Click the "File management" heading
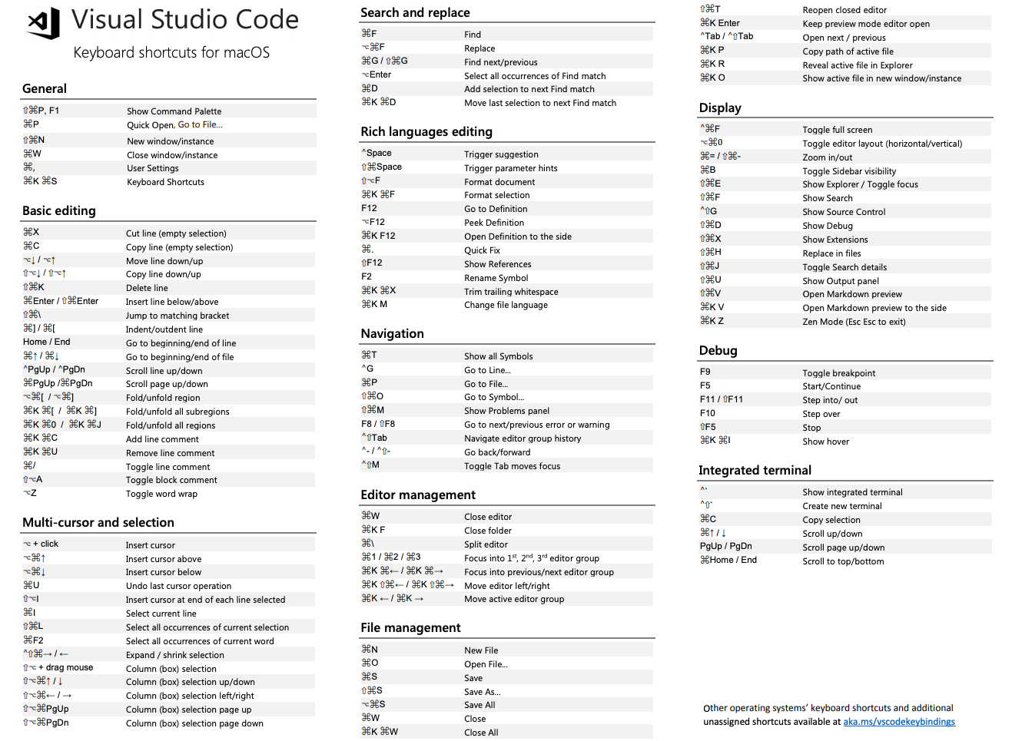The height and width of the screenshot is (741, 1012). pos(410,627)
